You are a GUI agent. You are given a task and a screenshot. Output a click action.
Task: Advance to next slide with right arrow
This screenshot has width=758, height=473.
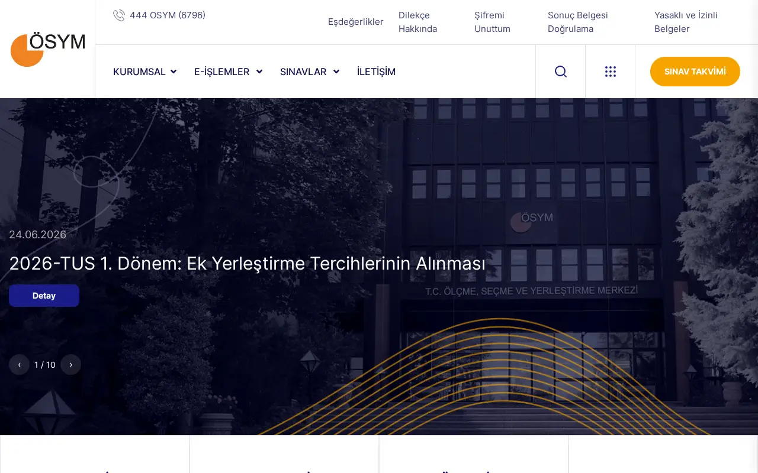tap(71, 365)
